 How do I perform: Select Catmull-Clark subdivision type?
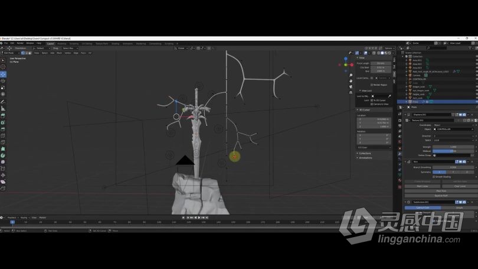click(423, 208)
